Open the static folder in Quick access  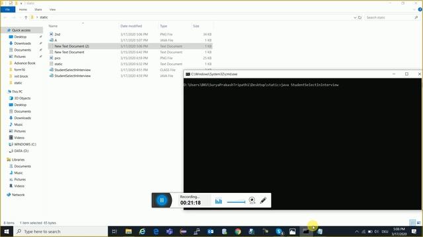pos(18,83)
